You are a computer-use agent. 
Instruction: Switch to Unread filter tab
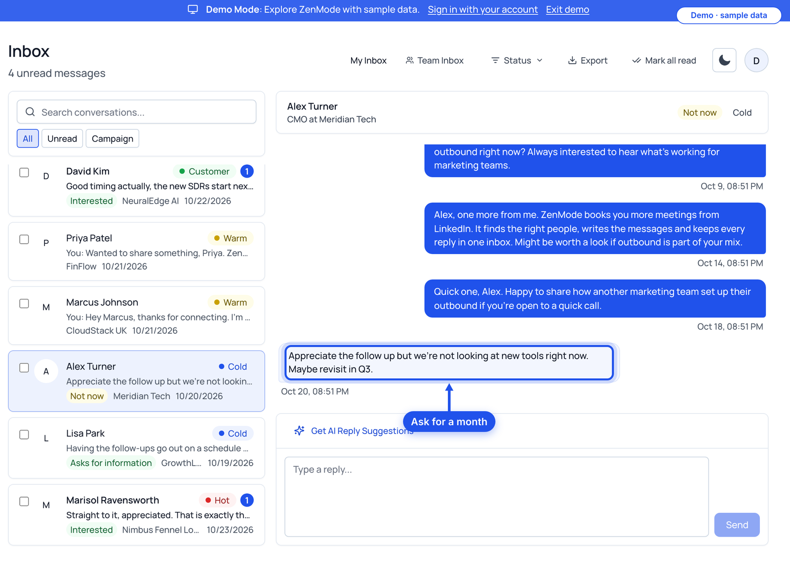62,139
